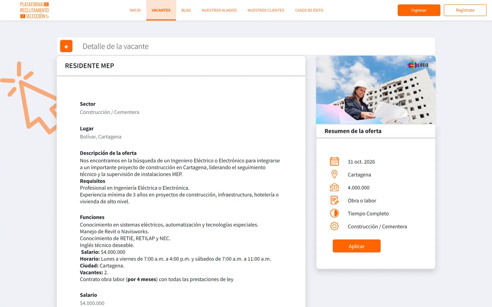Click the Ingresar button

419,10
